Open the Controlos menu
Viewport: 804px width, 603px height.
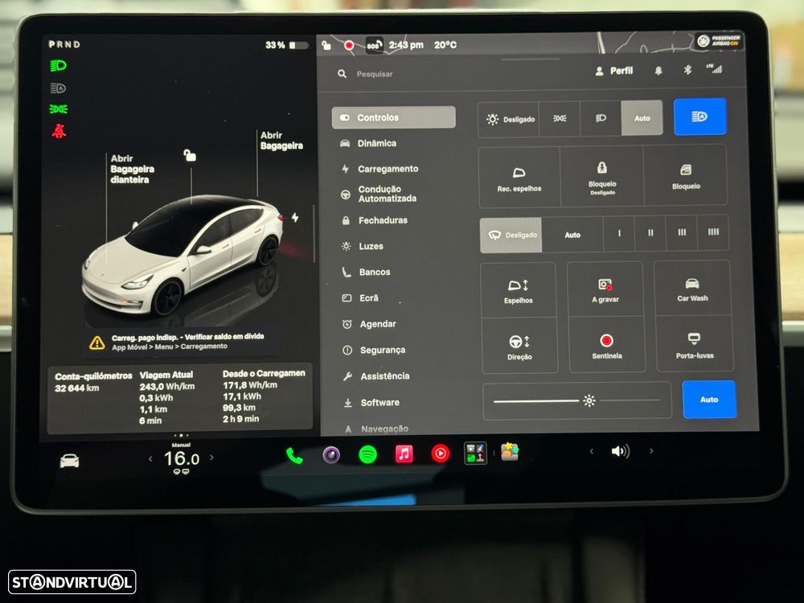coord(393,117)
